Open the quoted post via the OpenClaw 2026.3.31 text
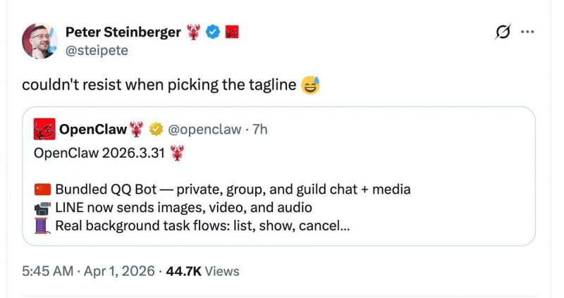 pos(99,152)
